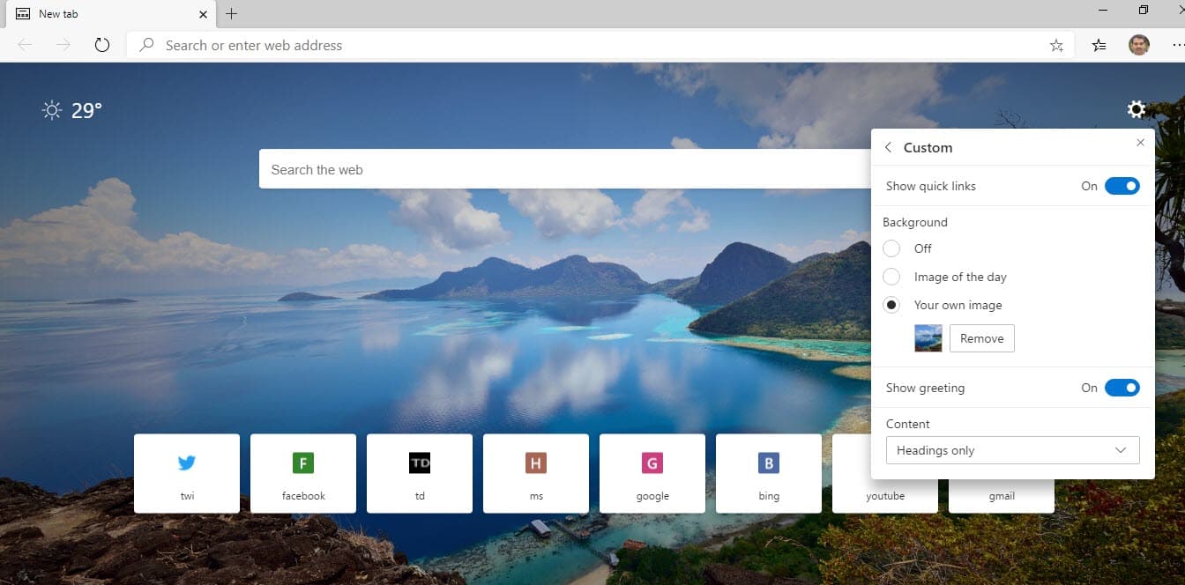Open the facebook quick link tile
Screen dimensions: 1185x585
tap(303, 473)
